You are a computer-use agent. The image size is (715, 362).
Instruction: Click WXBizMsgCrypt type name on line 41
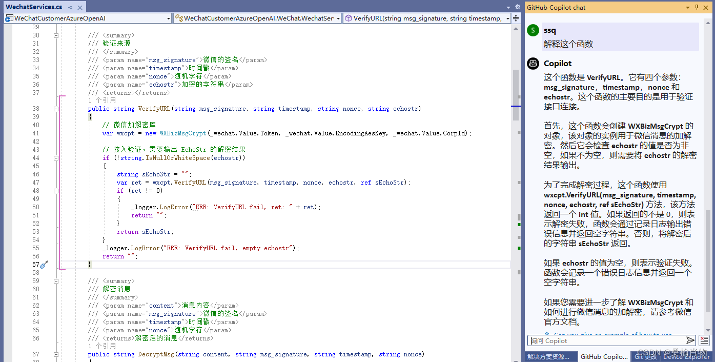183,133
